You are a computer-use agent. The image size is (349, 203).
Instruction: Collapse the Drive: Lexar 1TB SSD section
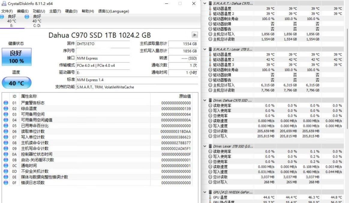pyautogui.click(x=204, y=146)
